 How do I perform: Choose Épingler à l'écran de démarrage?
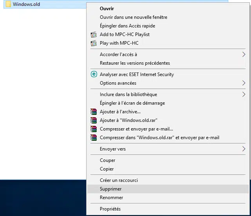click(168, 103)
